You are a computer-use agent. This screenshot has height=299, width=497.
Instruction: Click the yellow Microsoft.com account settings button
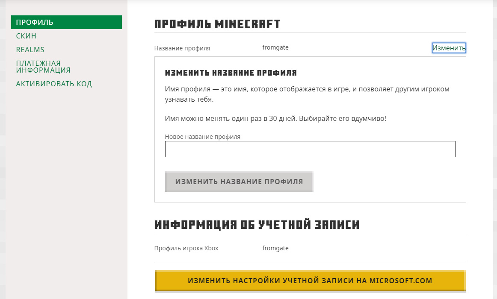pos(310,281)
